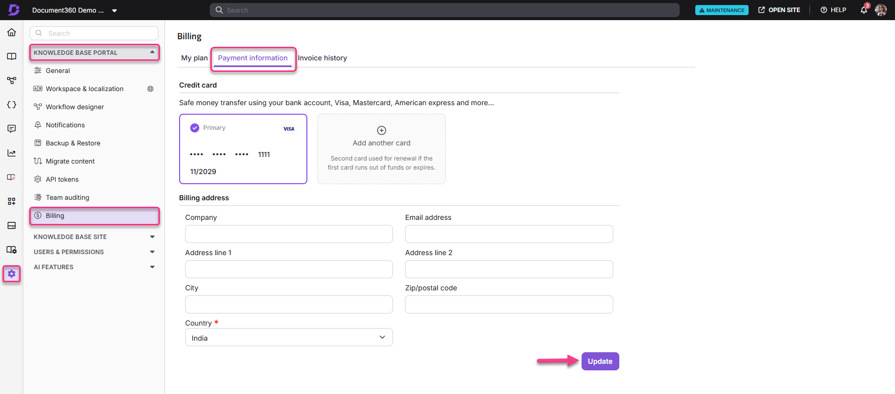
Task: Switch to the Invoice history tab
Action: pos(322,58)
